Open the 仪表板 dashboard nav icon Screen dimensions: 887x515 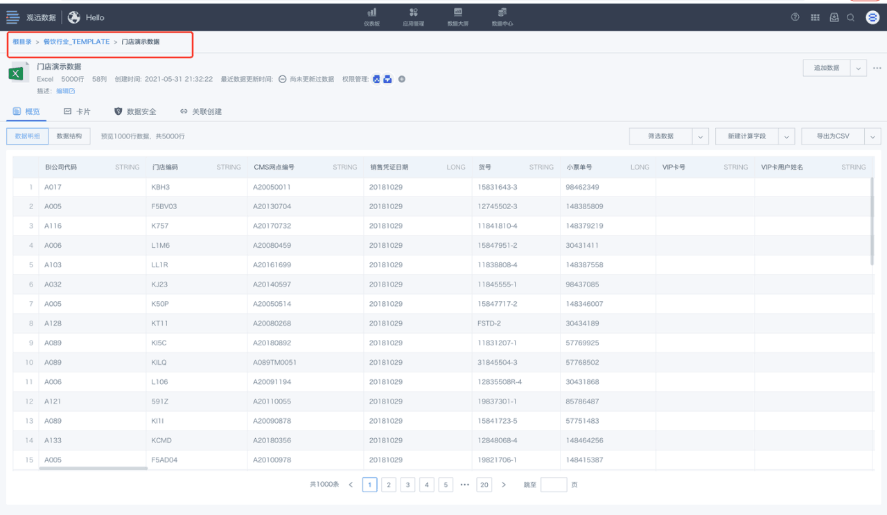[x=372, y=12]
